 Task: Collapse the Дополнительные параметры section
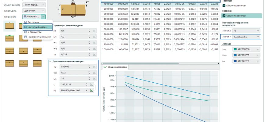point(51,61)
